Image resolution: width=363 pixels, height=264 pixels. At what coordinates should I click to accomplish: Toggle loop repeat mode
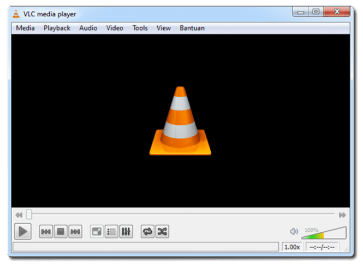147,231
